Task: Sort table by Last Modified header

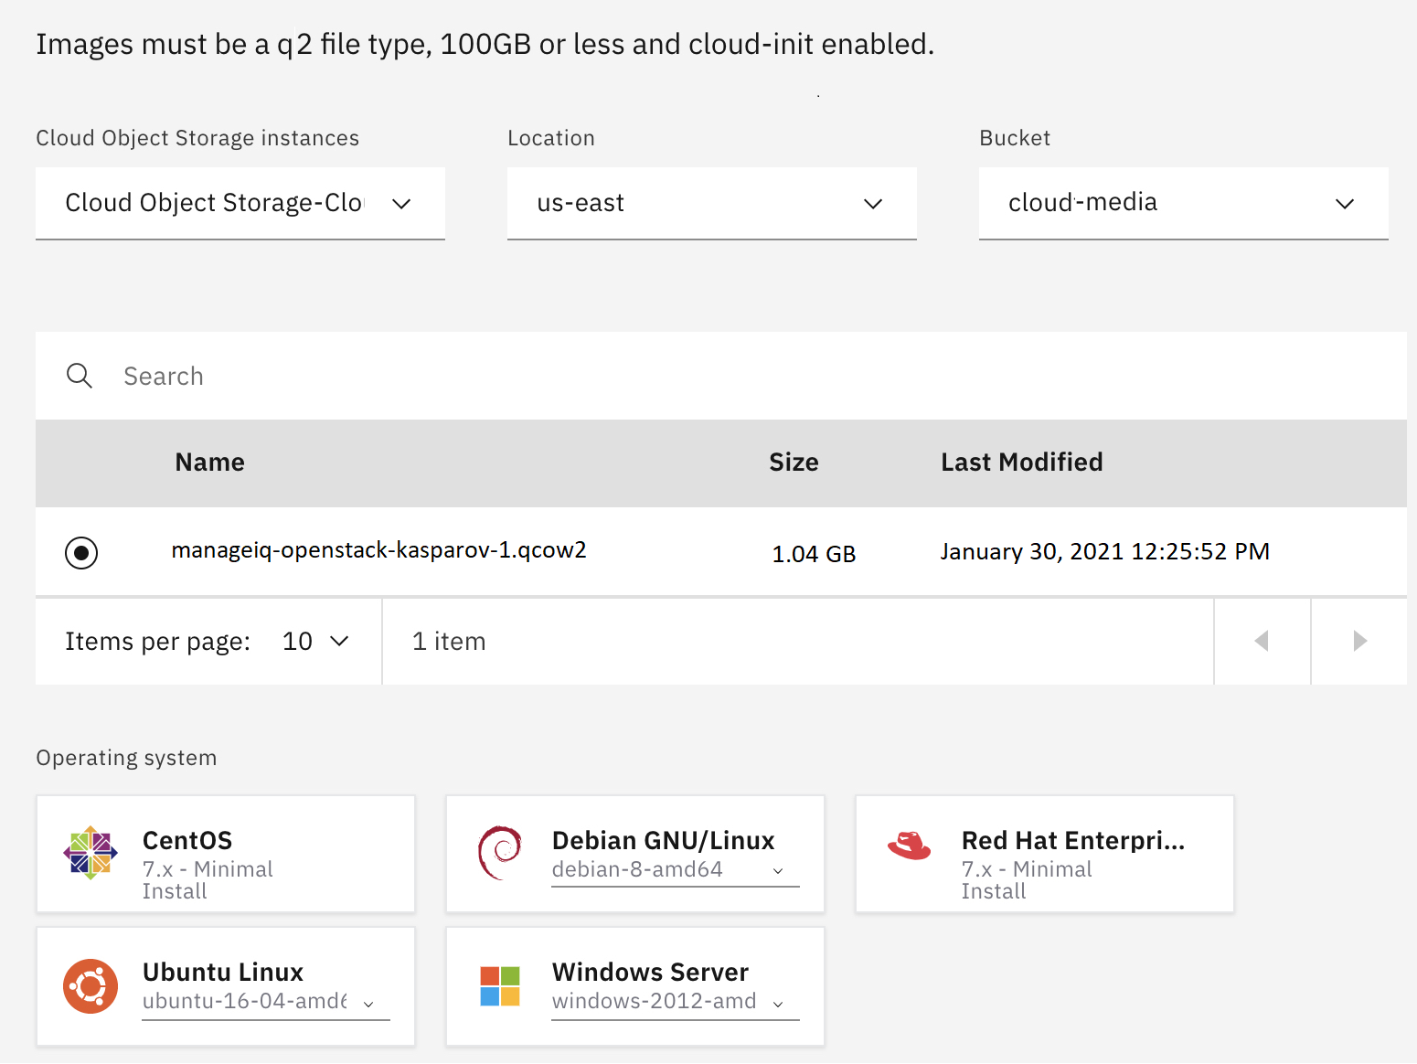Action: pyautogui.click(x=1021, y=463)
